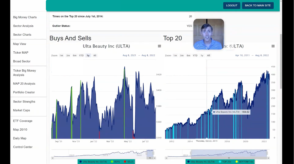Click the Buys And Sells navigator scrollbar thumb
The image size is (294, 164).
point(150,158)
